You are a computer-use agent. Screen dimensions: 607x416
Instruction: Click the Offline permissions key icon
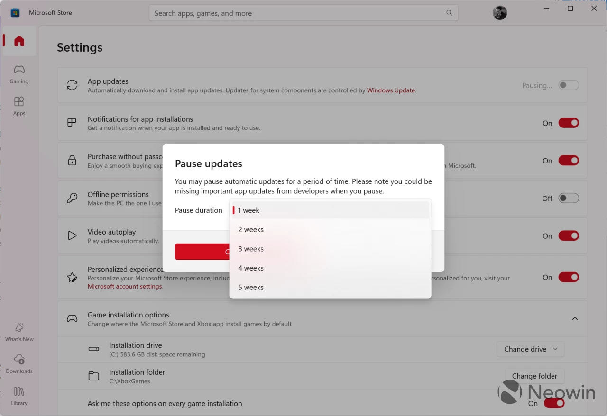click(72, 198)
